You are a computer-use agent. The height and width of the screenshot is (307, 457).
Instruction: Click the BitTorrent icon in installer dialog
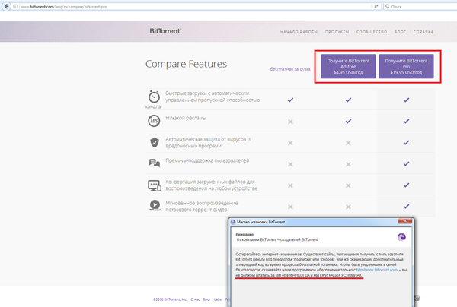[x=401, y=236]
